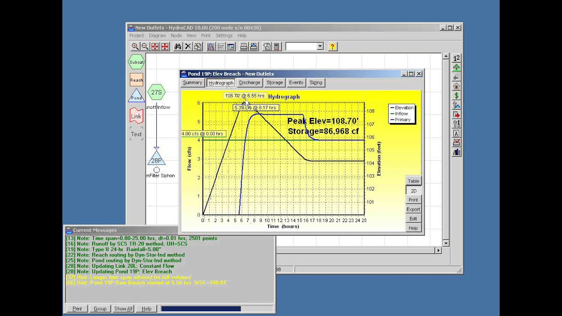Viewport: 562px width, 316px height.
Task: Click the progress bar in Current Messages
Action: tap(216, 309)
